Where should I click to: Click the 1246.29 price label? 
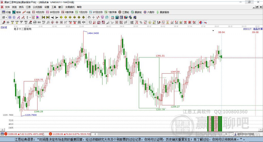(x=39, y=111)
